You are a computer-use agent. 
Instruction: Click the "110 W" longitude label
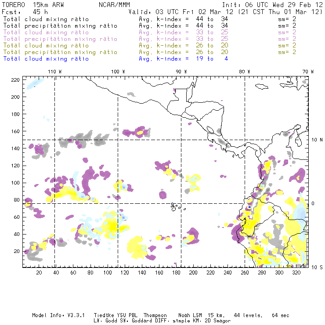(x=55, y=72)
